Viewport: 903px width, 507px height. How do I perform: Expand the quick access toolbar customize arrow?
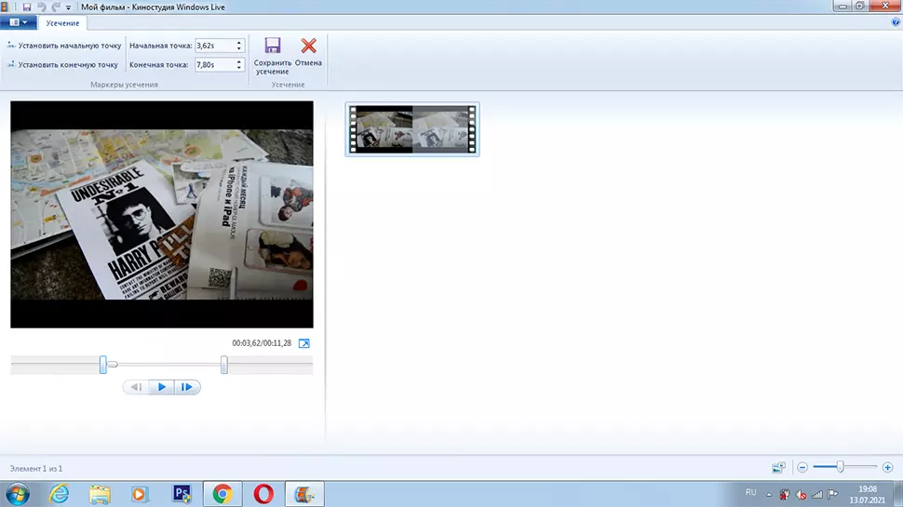coord(69,7)
